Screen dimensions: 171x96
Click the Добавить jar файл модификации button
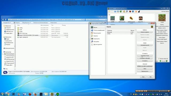point(145,66)
